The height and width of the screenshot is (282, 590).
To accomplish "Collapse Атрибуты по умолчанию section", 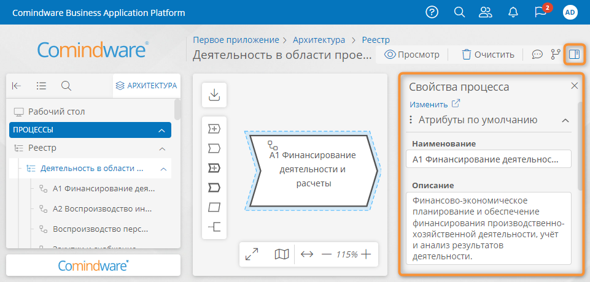I will point(565,121).
